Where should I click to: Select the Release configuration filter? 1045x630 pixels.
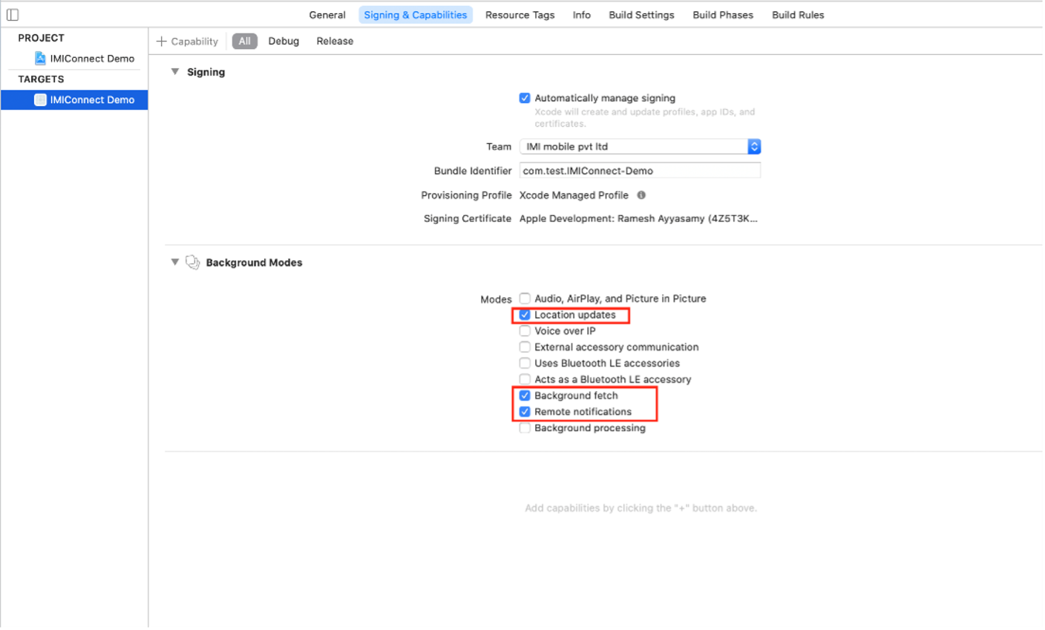pyautogui.click(x=335, y=42)
